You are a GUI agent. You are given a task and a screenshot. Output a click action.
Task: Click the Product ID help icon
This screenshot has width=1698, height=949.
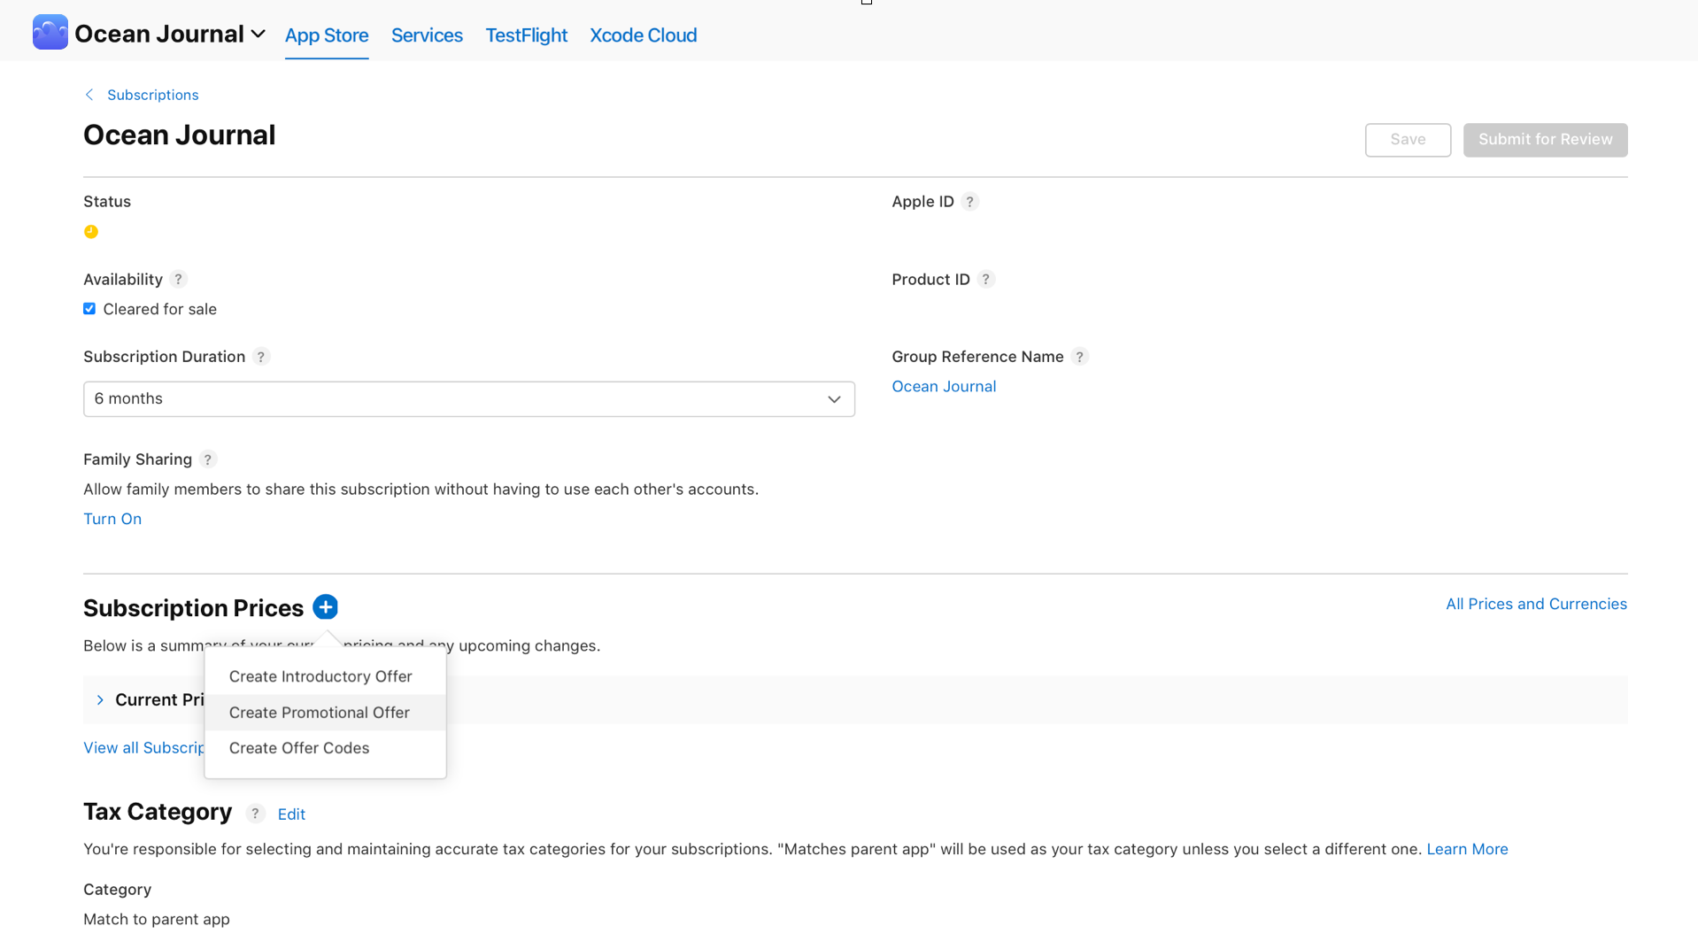click(986, 279)
